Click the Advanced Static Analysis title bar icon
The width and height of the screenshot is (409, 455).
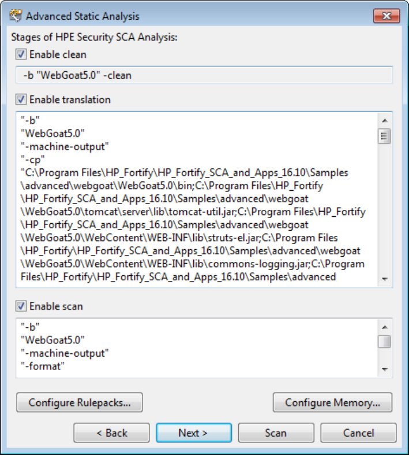pyautogui.click(x=16, y=16)
